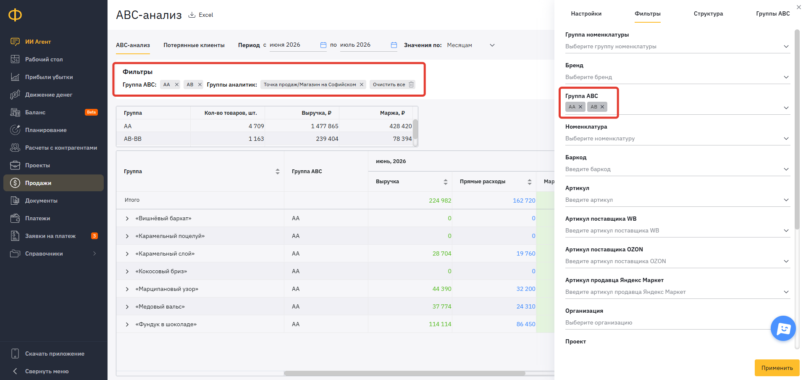Expand the «Карамельный поцелуй» row

tap(127, 236)
